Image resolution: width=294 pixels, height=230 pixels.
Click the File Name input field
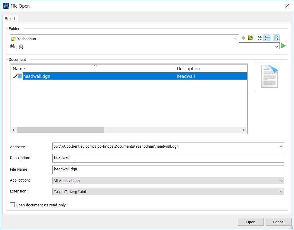click(x=168, y=169)
